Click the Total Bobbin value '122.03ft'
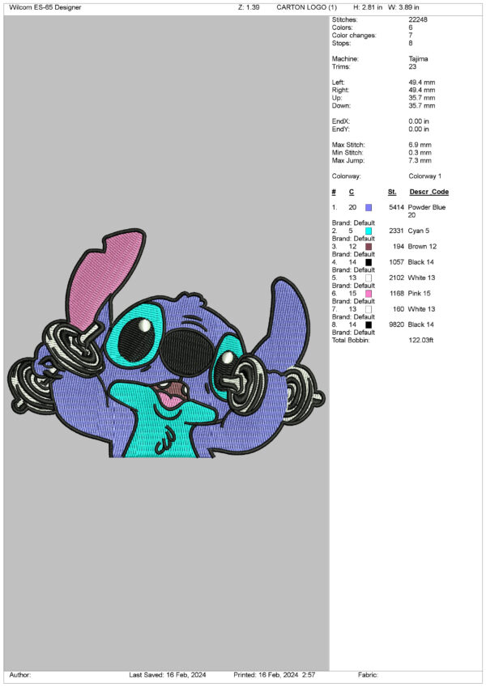The width and height of the screenshot is (486, 687). [x=421, y=340]
